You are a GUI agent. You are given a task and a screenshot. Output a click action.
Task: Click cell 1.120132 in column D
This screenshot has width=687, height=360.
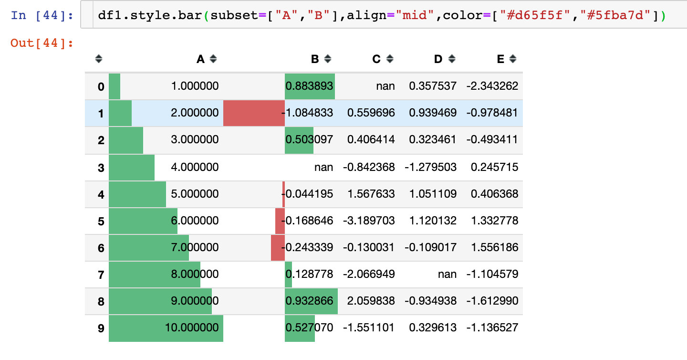(x=433, y=220)
